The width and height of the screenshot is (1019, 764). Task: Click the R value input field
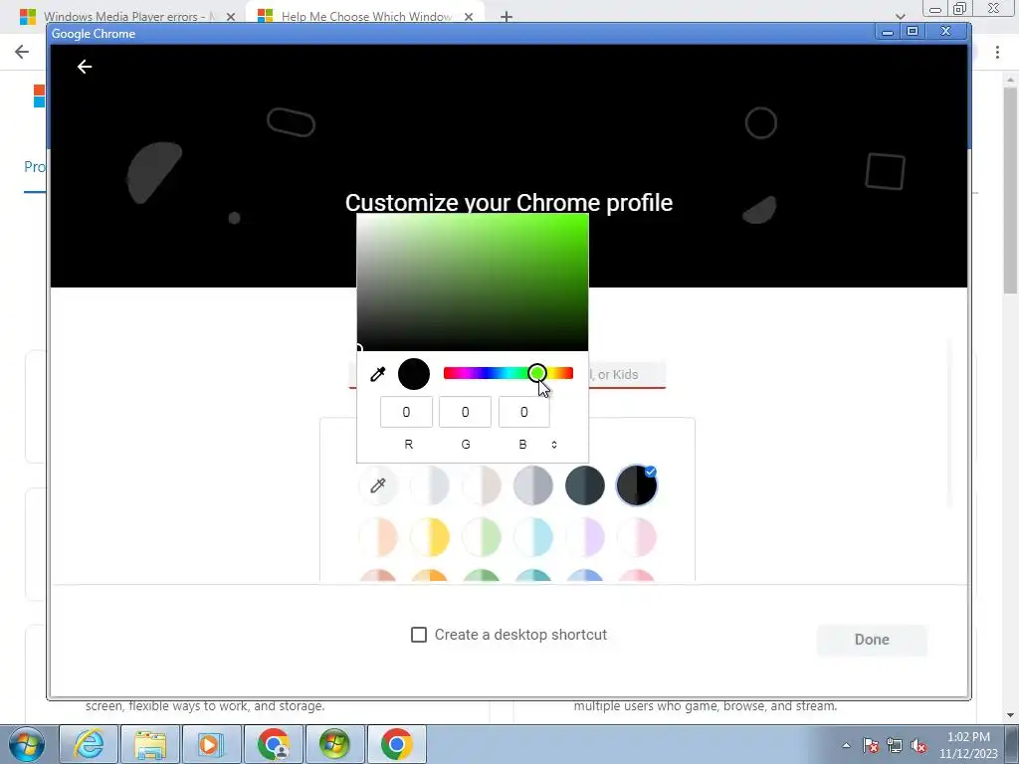pos(406,412)
